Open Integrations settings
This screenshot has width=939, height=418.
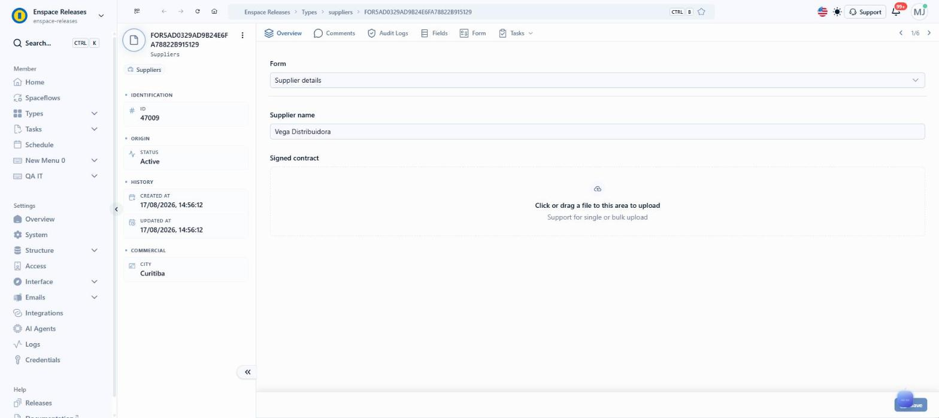coord(44,313)
